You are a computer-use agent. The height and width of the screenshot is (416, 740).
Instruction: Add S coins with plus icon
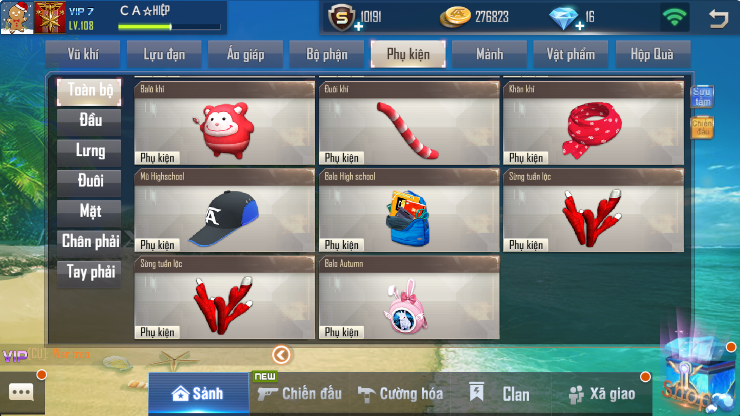click(358, 26)
